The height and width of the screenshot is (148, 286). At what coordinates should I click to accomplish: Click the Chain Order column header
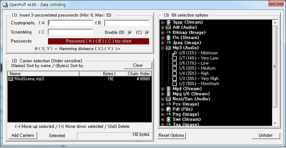pos(133,73)
